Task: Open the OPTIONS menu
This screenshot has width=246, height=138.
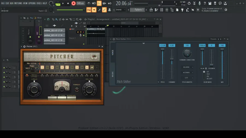Action: point(32,3)
